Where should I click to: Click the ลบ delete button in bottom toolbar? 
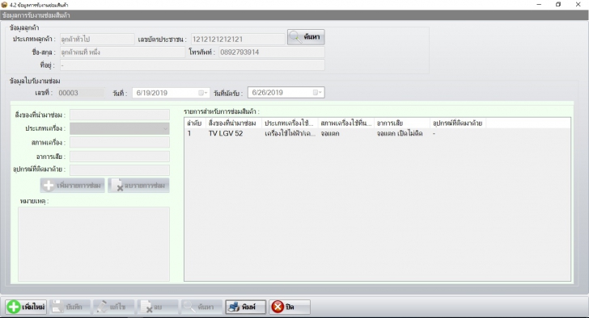coord(157,307)
